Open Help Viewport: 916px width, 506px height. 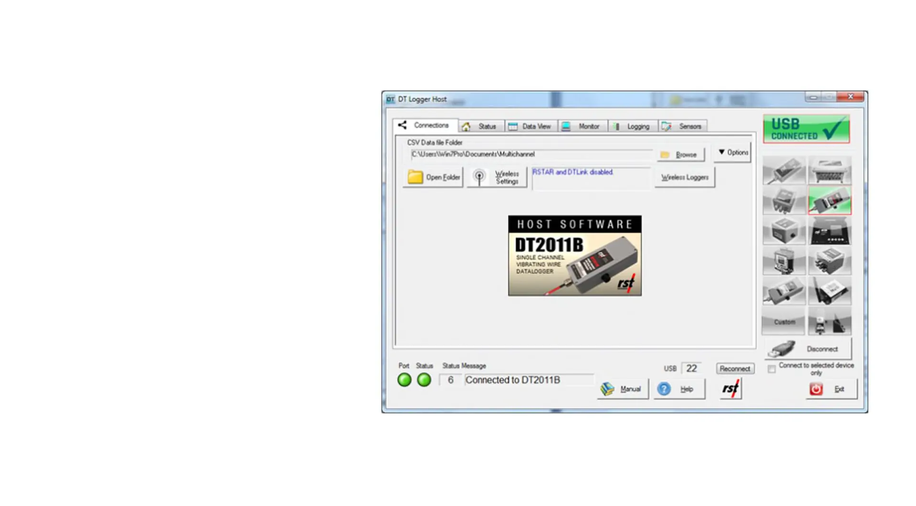pos(679,389)
